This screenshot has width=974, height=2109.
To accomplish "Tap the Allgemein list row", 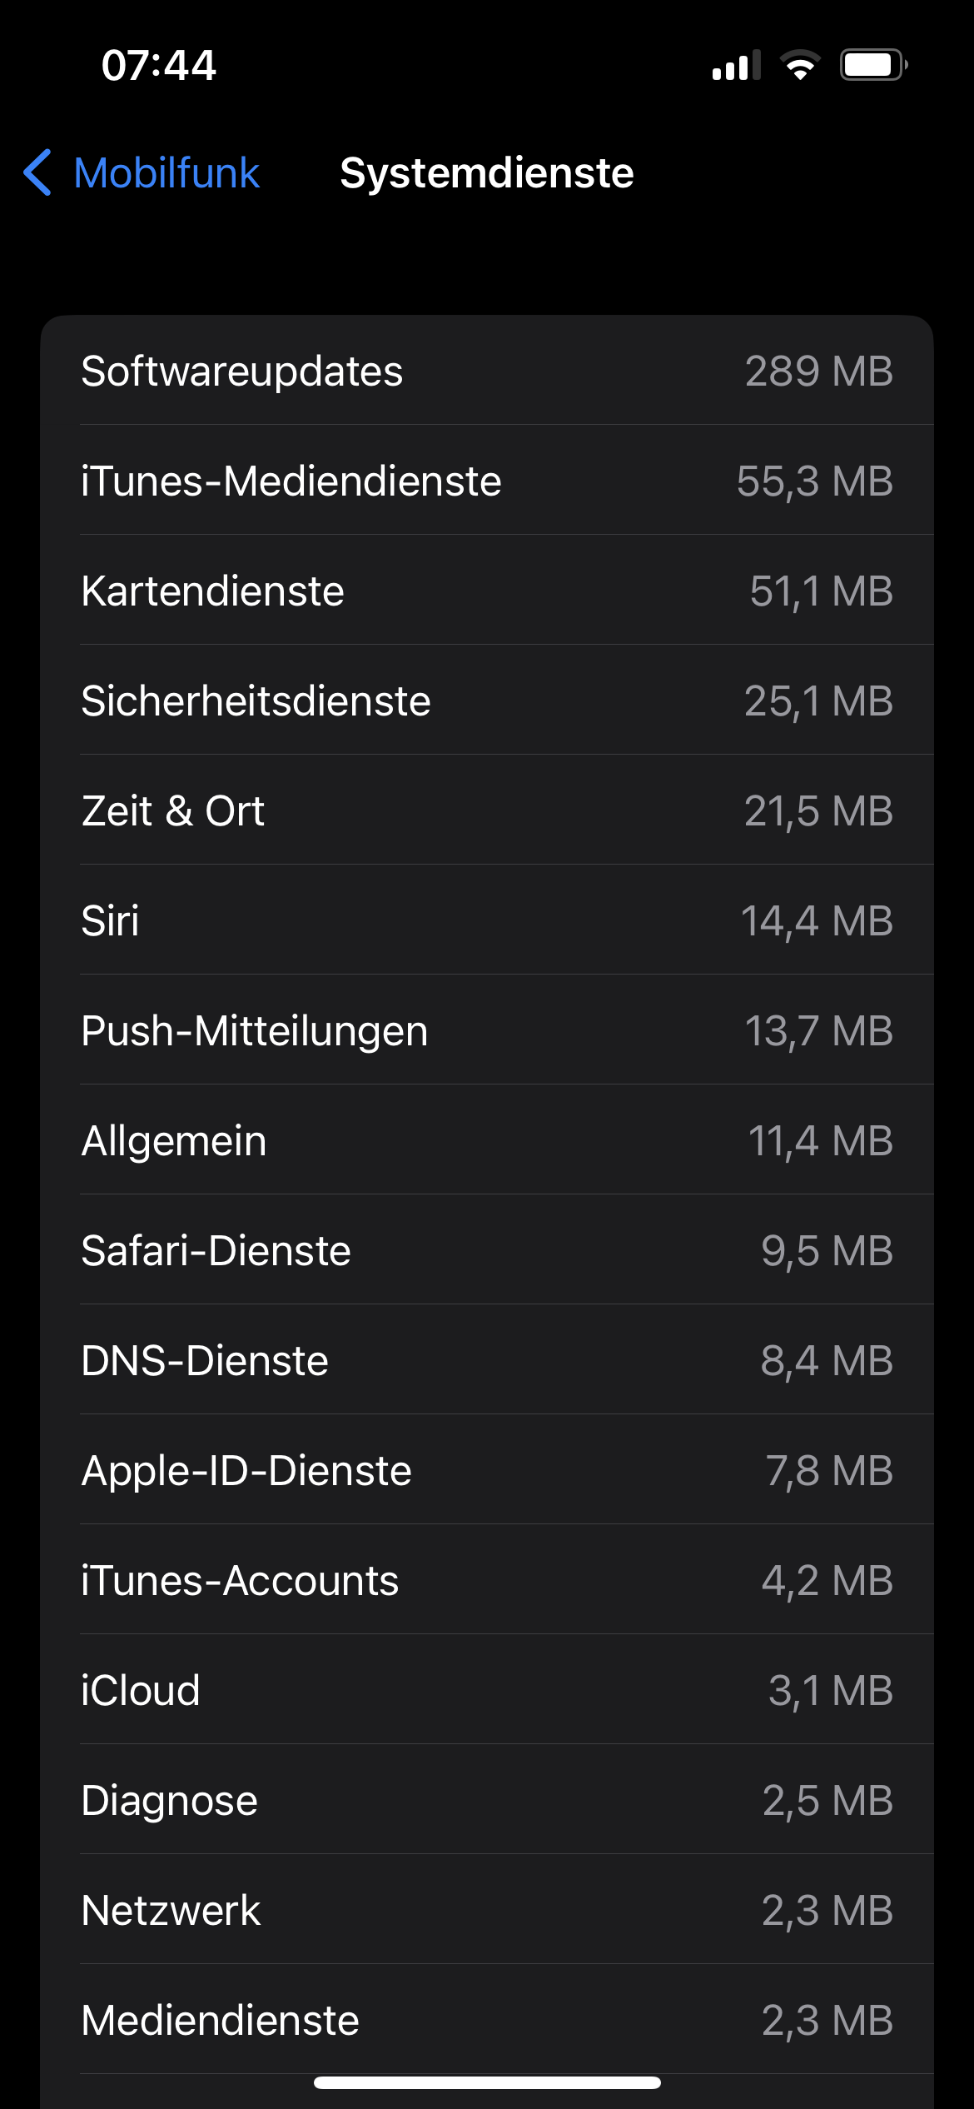I will click(486, 1140).
